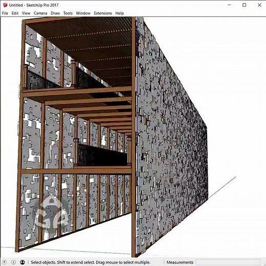Click the 'Untitled - SketchUp Pro 2017' title
The image size is (266, 266).
click(34, 5)
